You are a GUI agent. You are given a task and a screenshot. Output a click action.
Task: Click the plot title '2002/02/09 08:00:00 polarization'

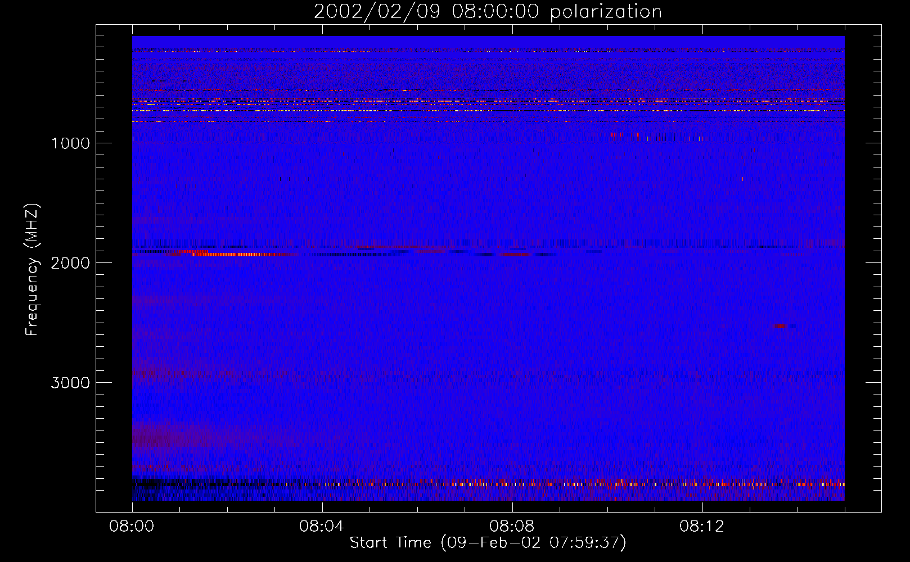(488, 12)
